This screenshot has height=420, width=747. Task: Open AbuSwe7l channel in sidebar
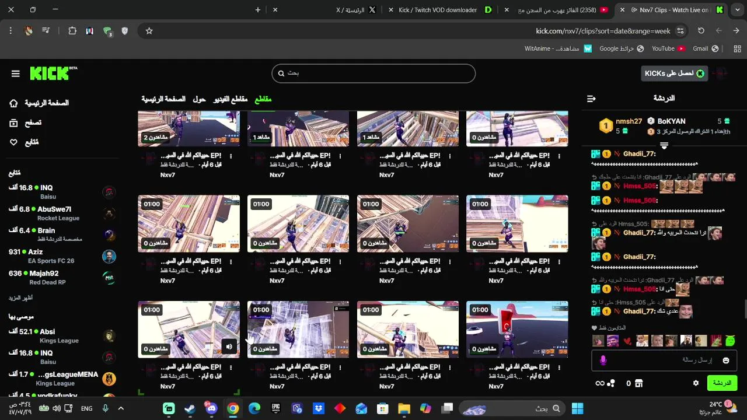click(x=62, y=213)
